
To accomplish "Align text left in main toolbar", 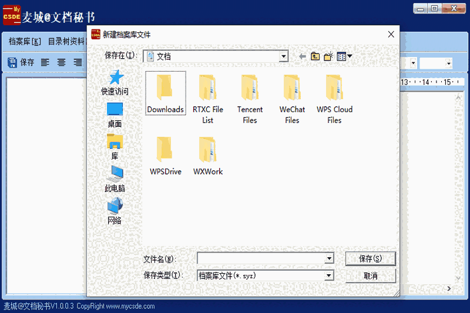I will pyautogui.click(x=45, y=62).
